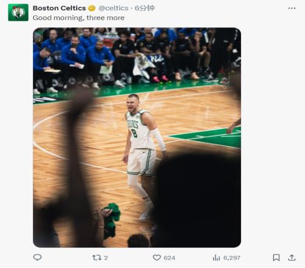The image size is (305, 268).
Task: Visit the Boston Celtics display name
Action: tap(59, 8)
